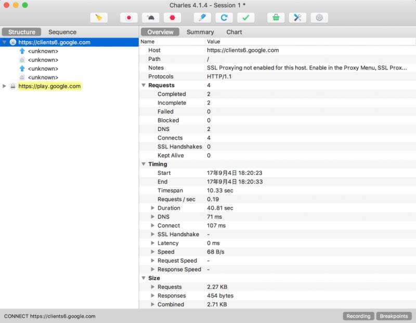Switch to the Sequence view tab

(62, 32)
